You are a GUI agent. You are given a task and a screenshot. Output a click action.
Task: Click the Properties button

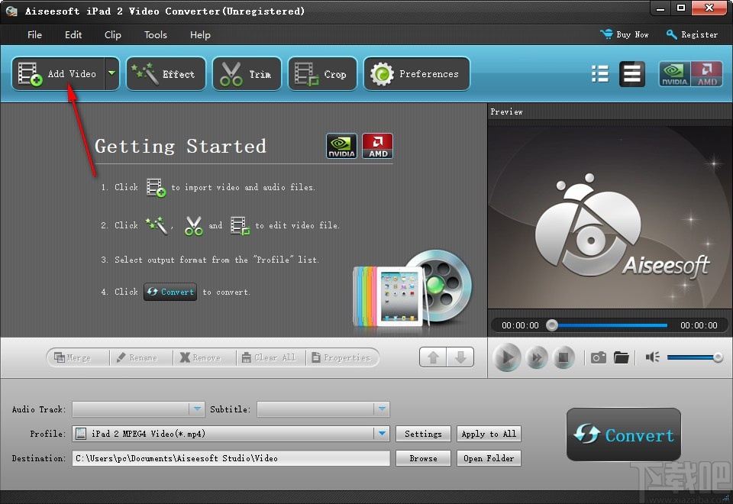coord(341,357)
